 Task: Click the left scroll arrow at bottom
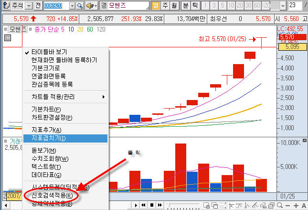point(6,205)
